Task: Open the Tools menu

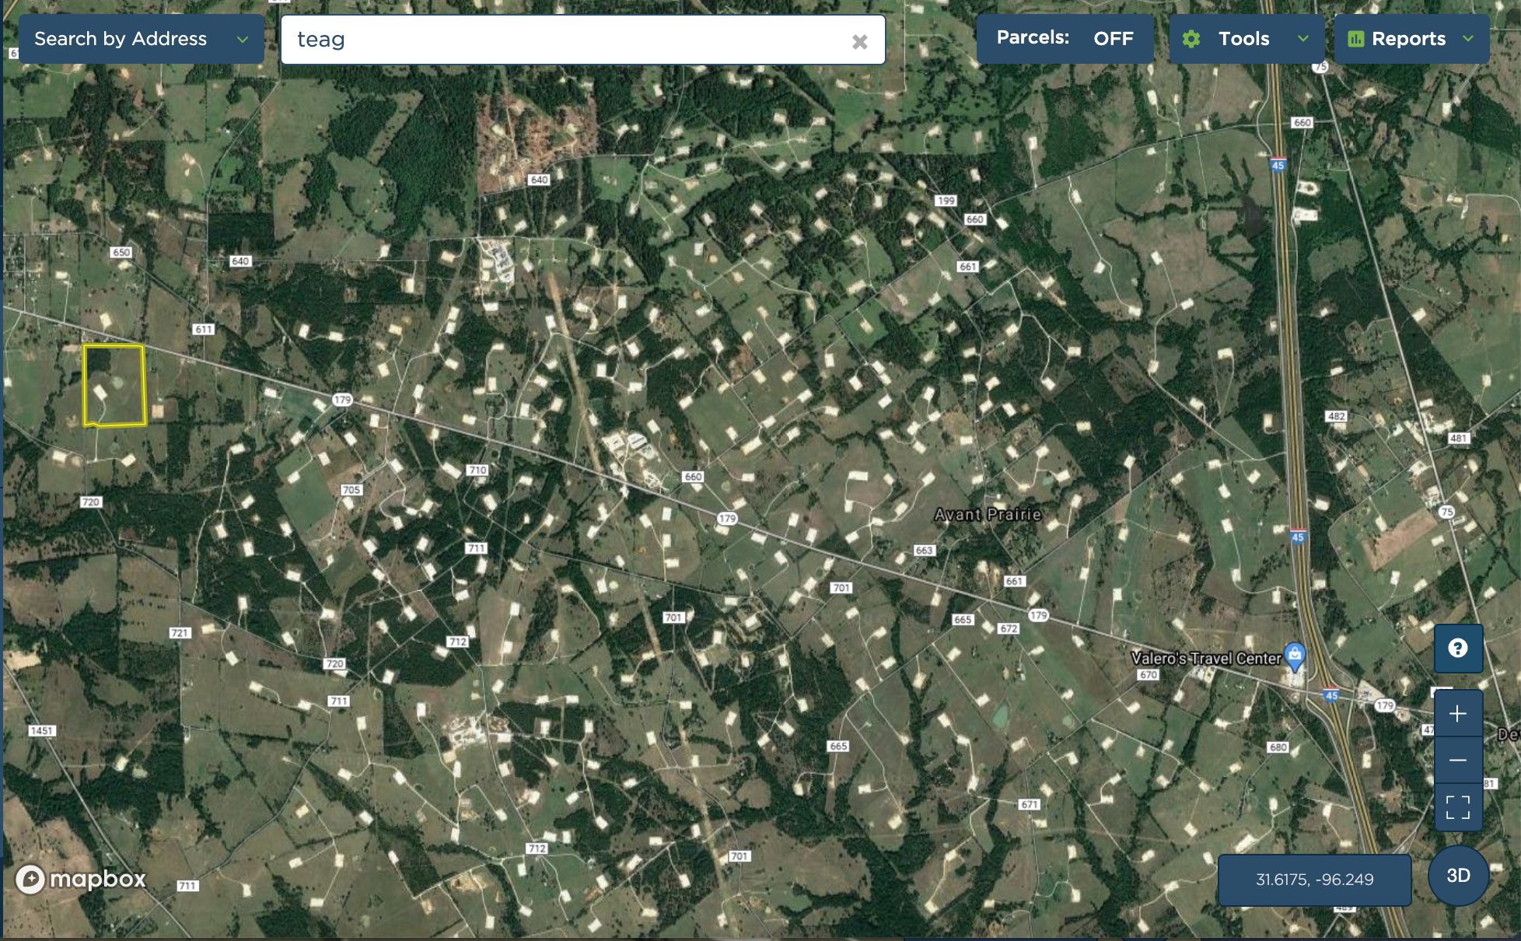Action: [x=1243, y=39]
